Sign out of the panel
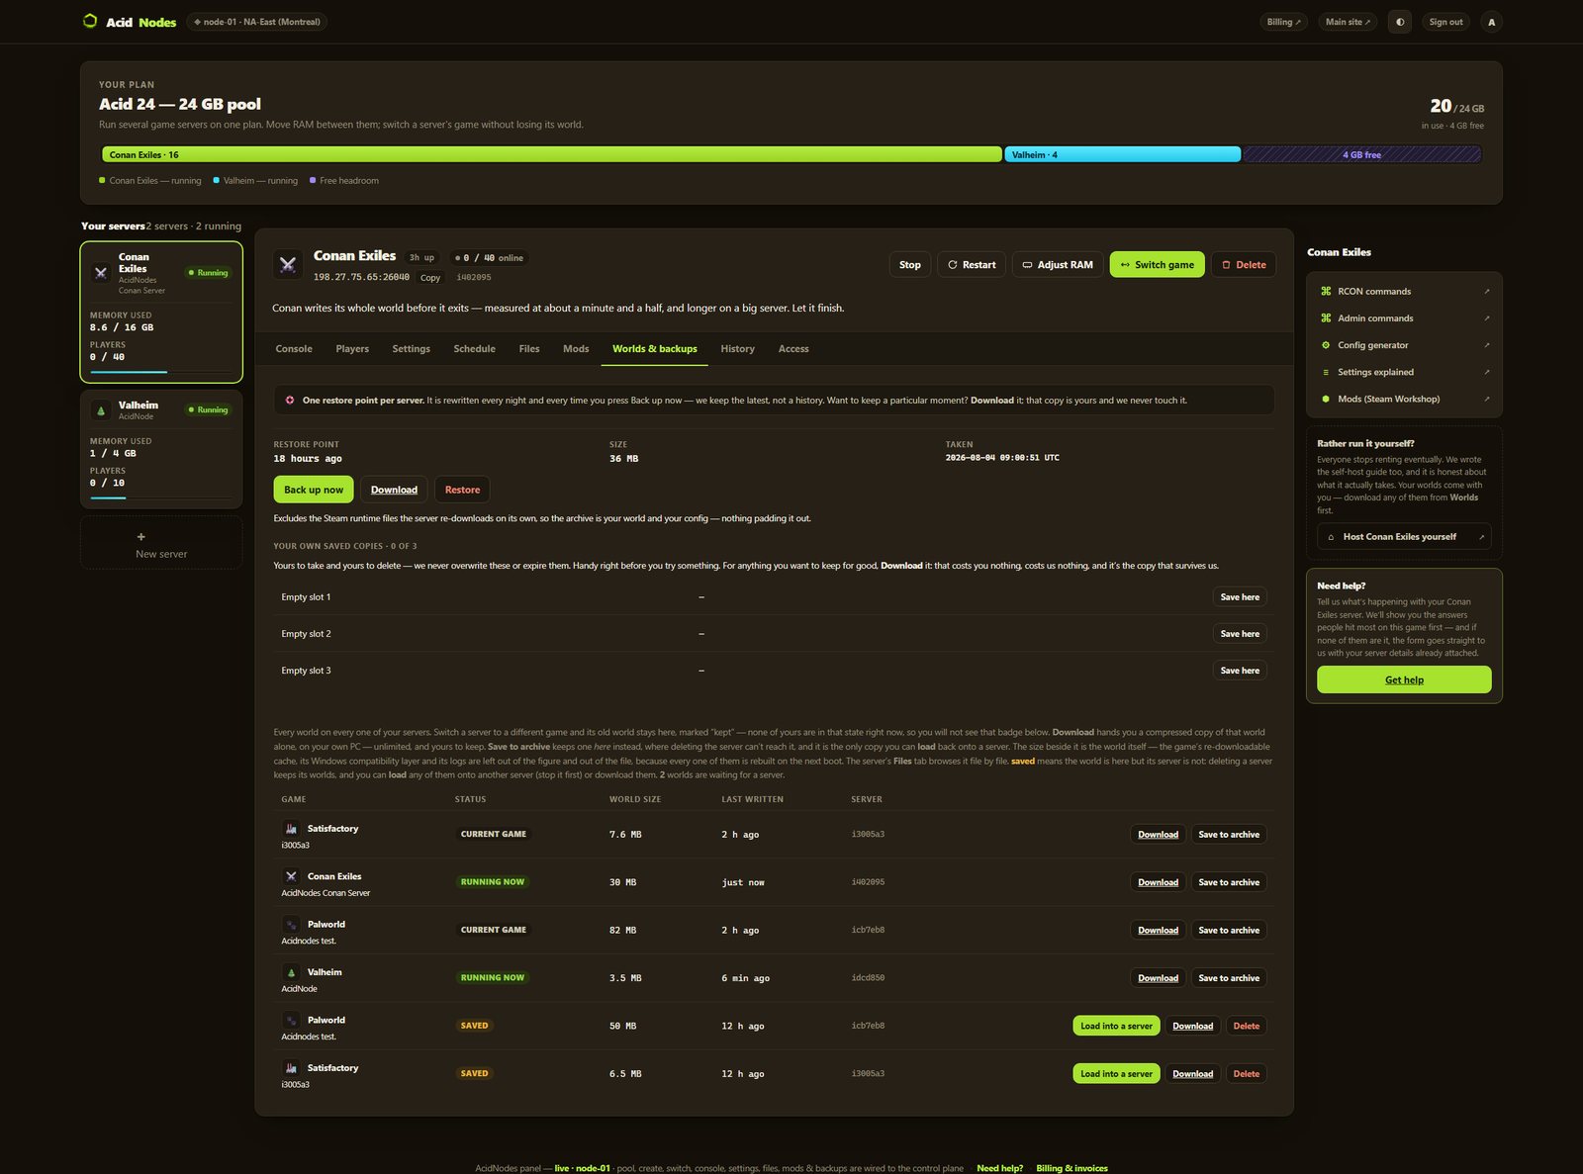The width and height of the screenshot is (1583, 1174). coord(1445,22)
